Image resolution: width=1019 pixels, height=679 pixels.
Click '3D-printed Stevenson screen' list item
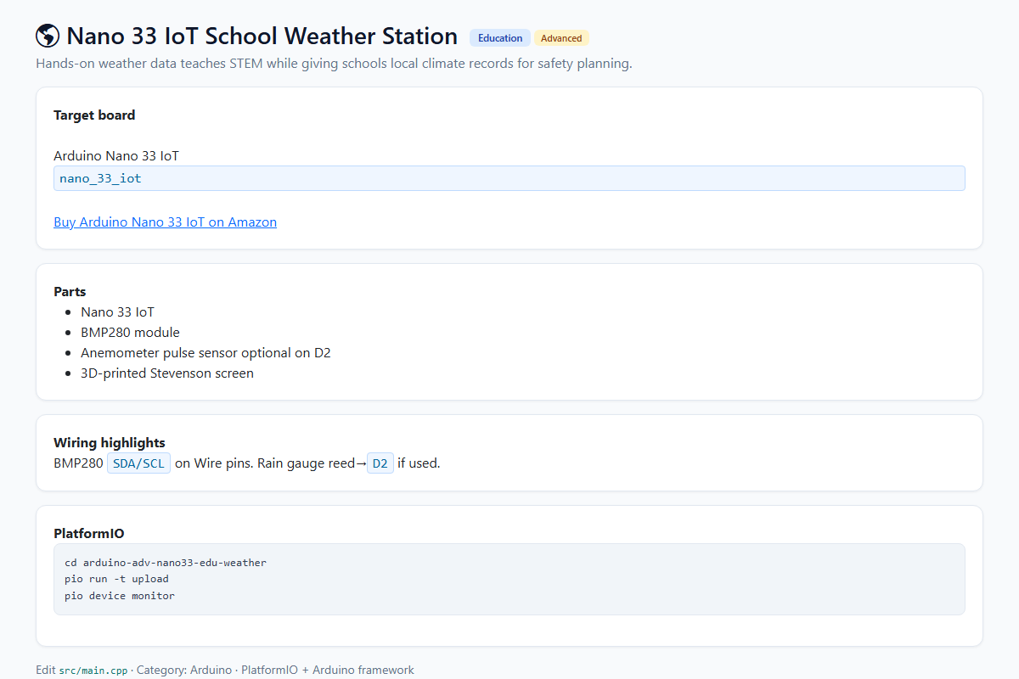pyautogui.click(x=167, y=373)
